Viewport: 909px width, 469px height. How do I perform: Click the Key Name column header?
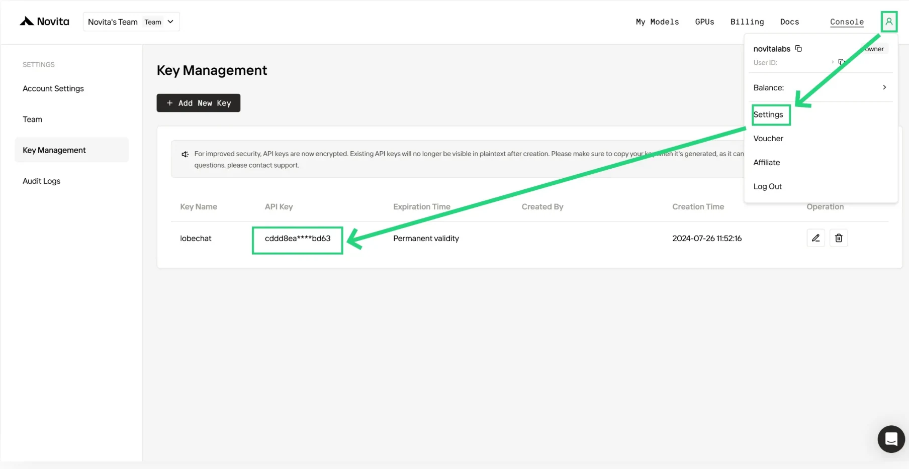[x=199, y=207]
